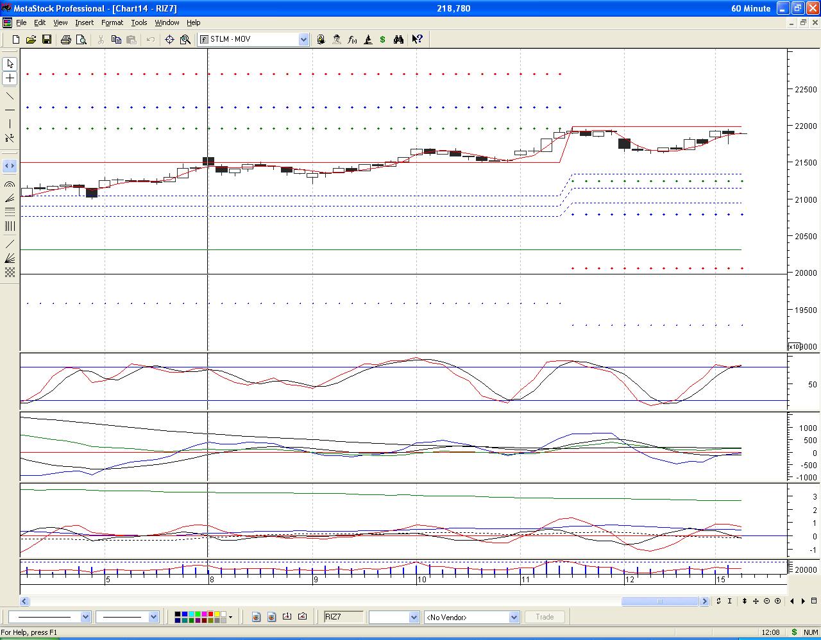
Task: Open the File menu
Action: click(21, 22)
